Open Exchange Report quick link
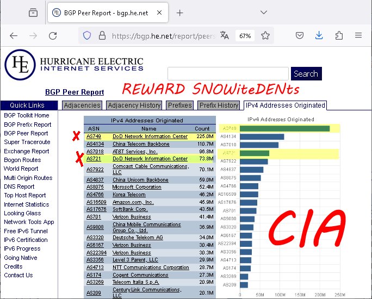Viewport: 372px width, 299px height. pos(26,151)
